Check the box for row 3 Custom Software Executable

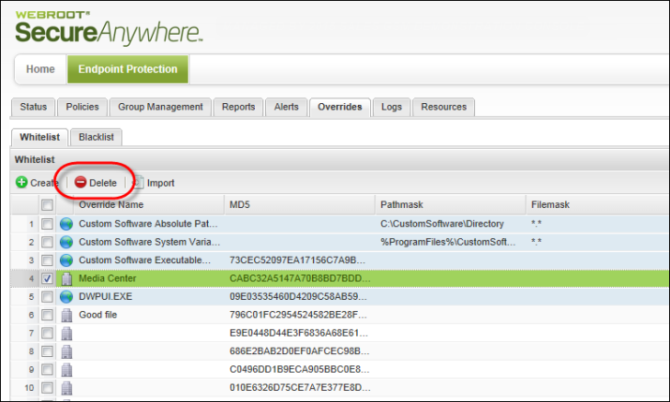coord(47,261)
